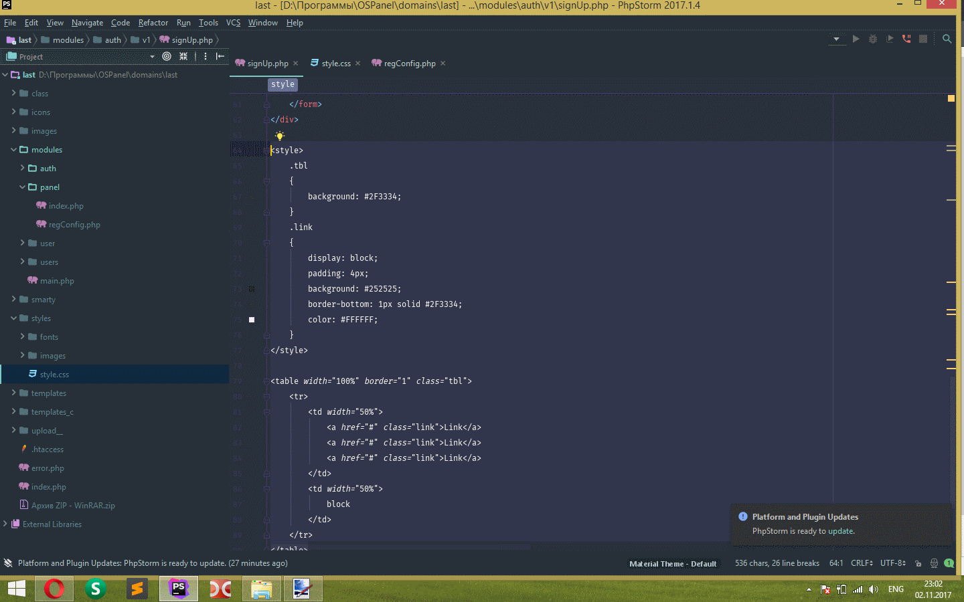
Task: Open PhpStorm from the Windows taskbar
Action: pyautogui.click(x=178, y=589)
